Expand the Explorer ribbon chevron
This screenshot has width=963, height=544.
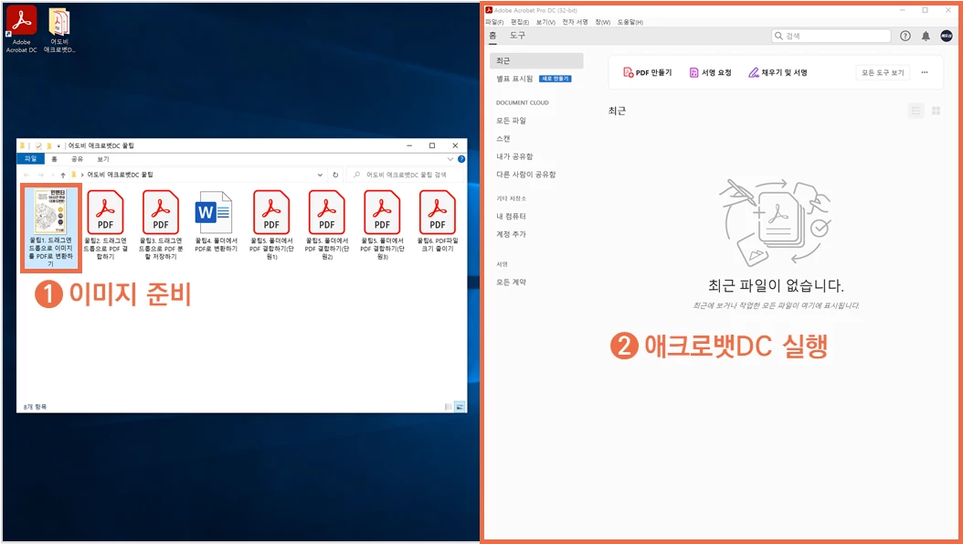pos(450,159)
